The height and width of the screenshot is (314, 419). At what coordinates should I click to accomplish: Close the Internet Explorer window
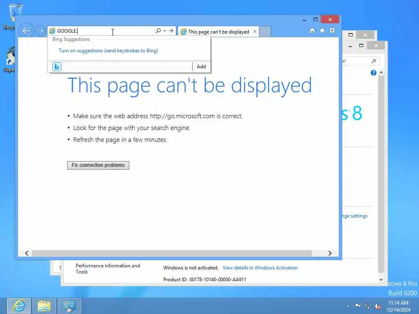point(330,19)
